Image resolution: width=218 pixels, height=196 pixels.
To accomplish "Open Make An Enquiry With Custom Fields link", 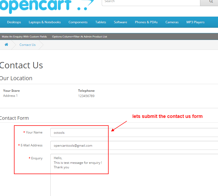I will tap(24, 37).
